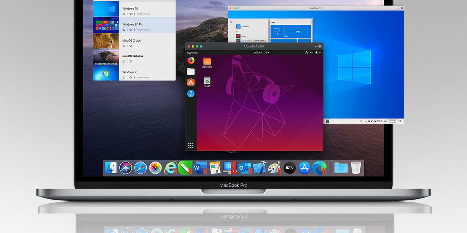
Task: Select Windows 7 in the VM list
Action: (129, 72)
